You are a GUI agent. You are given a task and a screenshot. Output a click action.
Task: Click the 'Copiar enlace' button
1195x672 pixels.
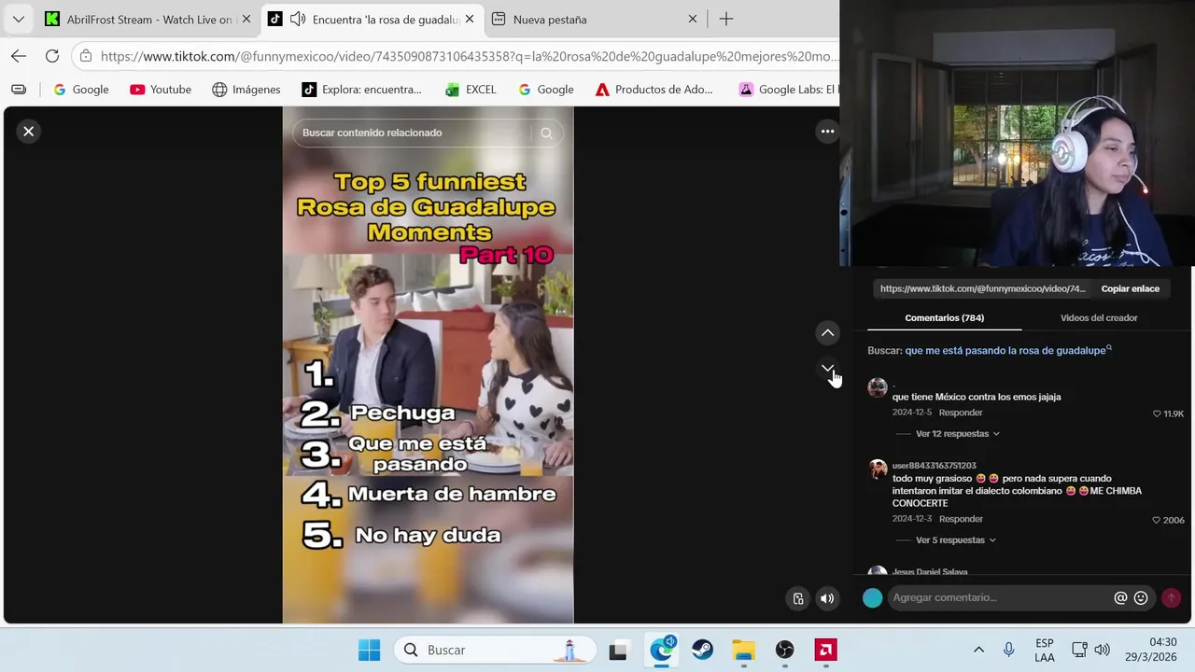pos(1130,288)
